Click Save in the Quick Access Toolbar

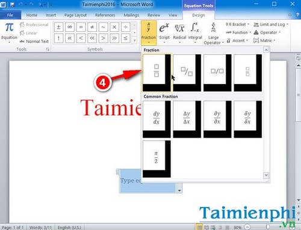pos(13,5)
